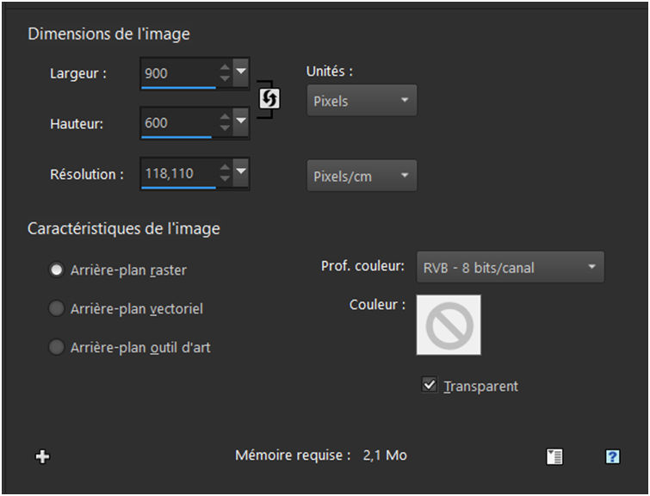Select Arrière-plan vectoriel option
Screen dimensions: 650x496
(x=57, y=308)
